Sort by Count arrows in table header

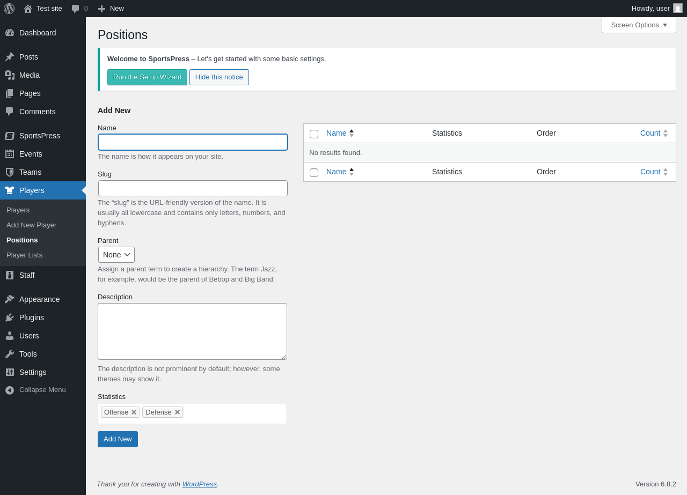pos(666,133)
